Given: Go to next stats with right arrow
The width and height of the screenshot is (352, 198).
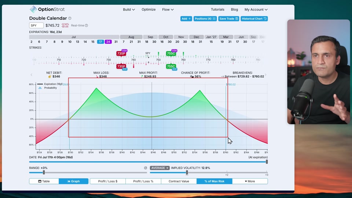Looking at the screenshot, I should (265, 75).
